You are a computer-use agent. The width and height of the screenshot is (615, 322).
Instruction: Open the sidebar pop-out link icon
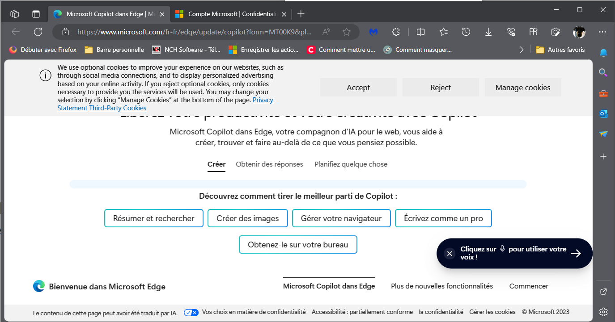click(603, 292)
